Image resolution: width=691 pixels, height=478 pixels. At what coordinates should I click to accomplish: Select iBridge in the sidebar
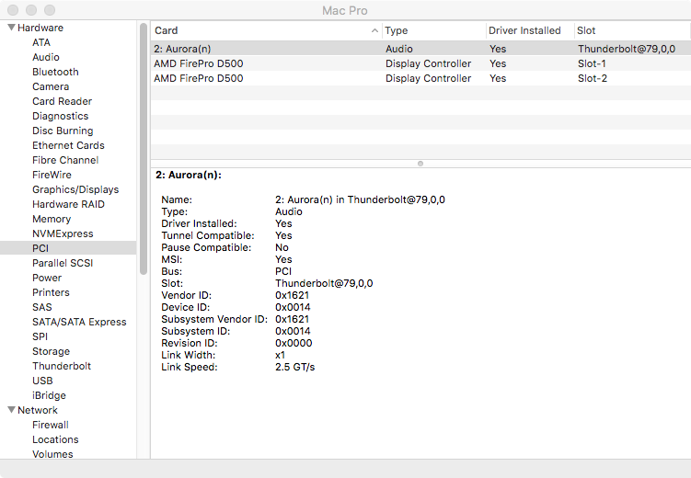[x=49, y=395]
